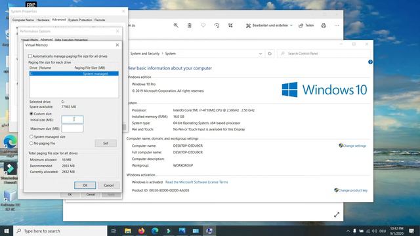This screenshot has height=236, width=420.
Task: Click refresh icon beside Control Panel address bar
Action: click(270, 54)
